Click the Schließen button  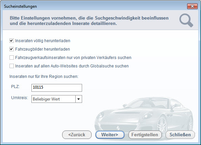[180, 135]
